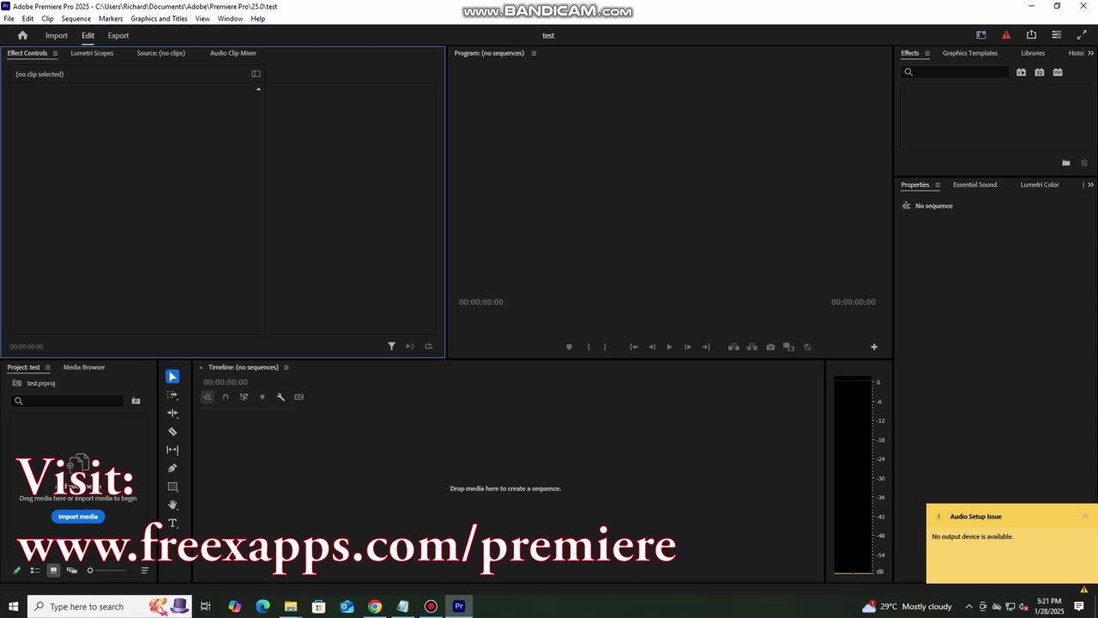Image resolution: width=1098 pixels, height=618 pixels.
Task: Toggle project writable pencil icon
Action: pos(16,570)
